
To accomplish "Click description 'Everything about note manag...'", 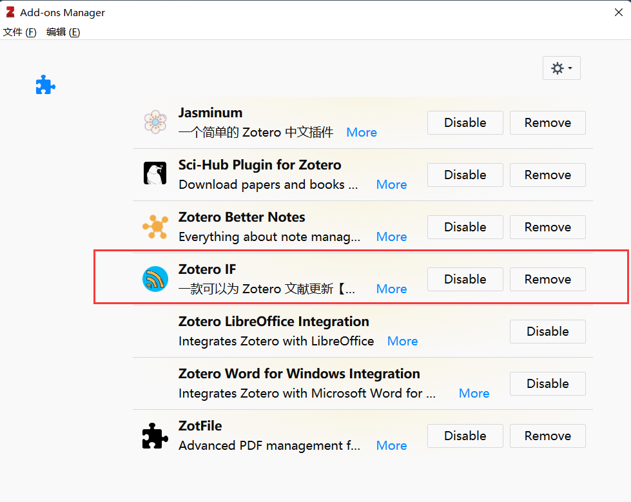I will (269, 237).
